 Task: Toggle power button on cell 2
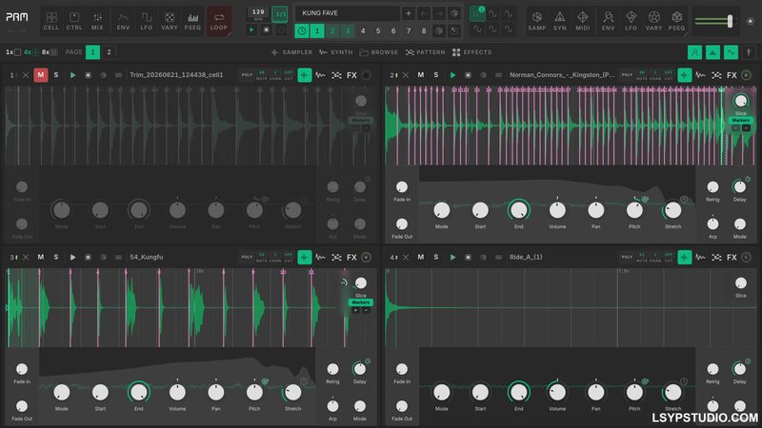pos(747,75)
